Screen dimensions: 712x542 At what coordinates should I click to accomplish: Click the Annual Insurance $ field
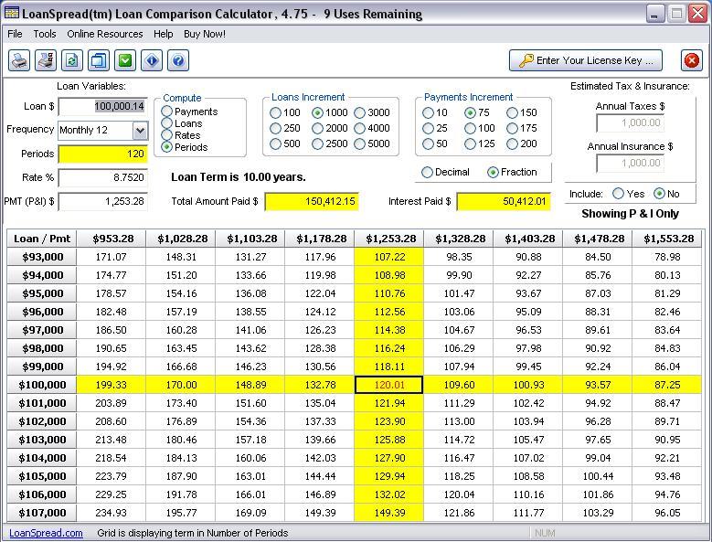tap(631, 163)
